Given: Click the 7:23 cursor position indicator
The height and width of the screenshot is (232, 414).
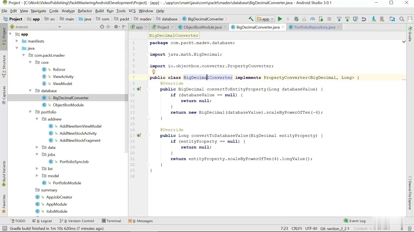Looking at the screenshot, I should (x=284, y=228).
